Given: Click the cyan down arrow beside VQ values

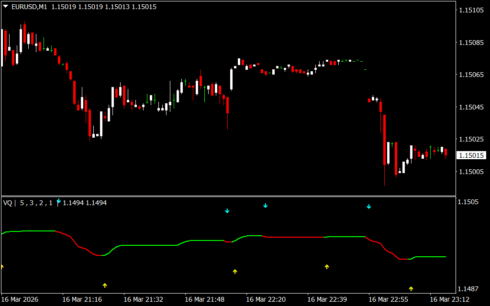Looking at the screenshot, I should [58, 201].
